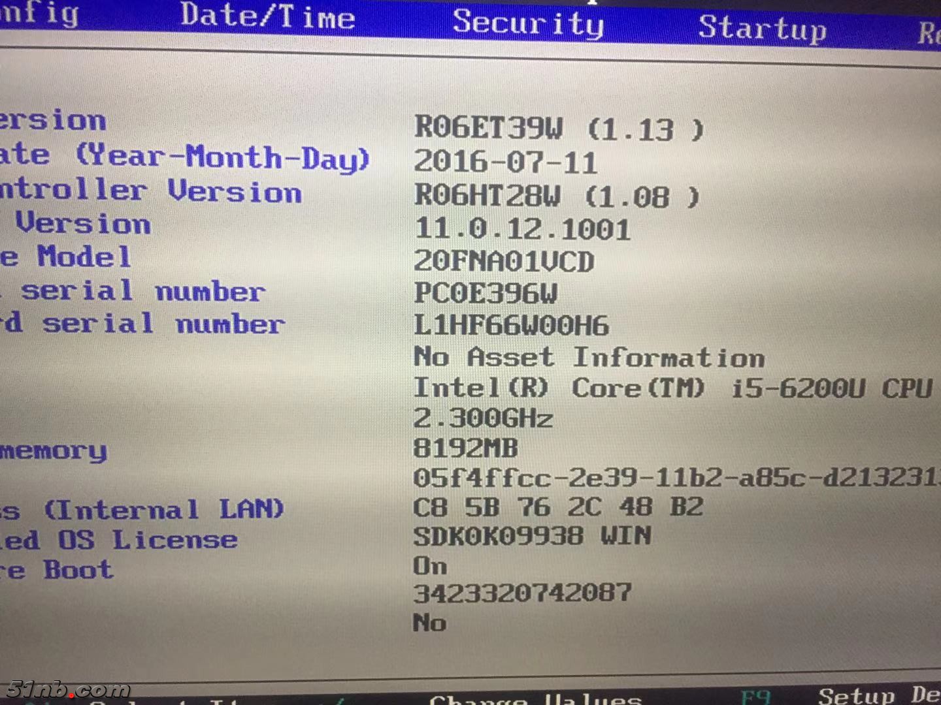This screenshot has height=705, width=941.
Task: Click the number 3423320742087
Action: click(x=522, y=593)
